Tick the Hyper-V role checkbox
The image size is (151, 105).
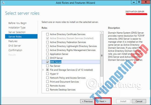point(48,74)
